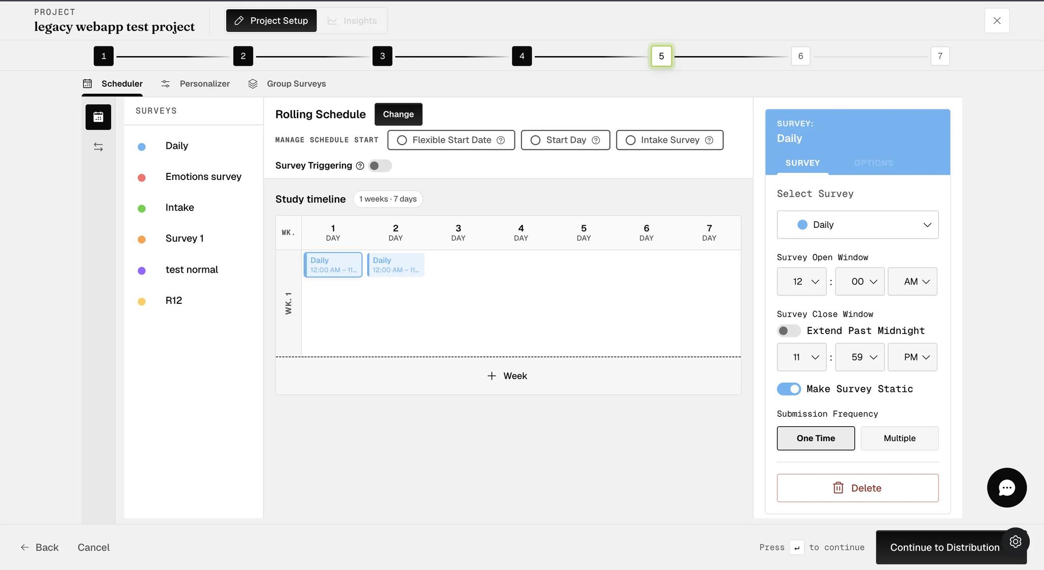
Task: Click the help icon beside Survey Triggering
Action: [x=360, y=166]
